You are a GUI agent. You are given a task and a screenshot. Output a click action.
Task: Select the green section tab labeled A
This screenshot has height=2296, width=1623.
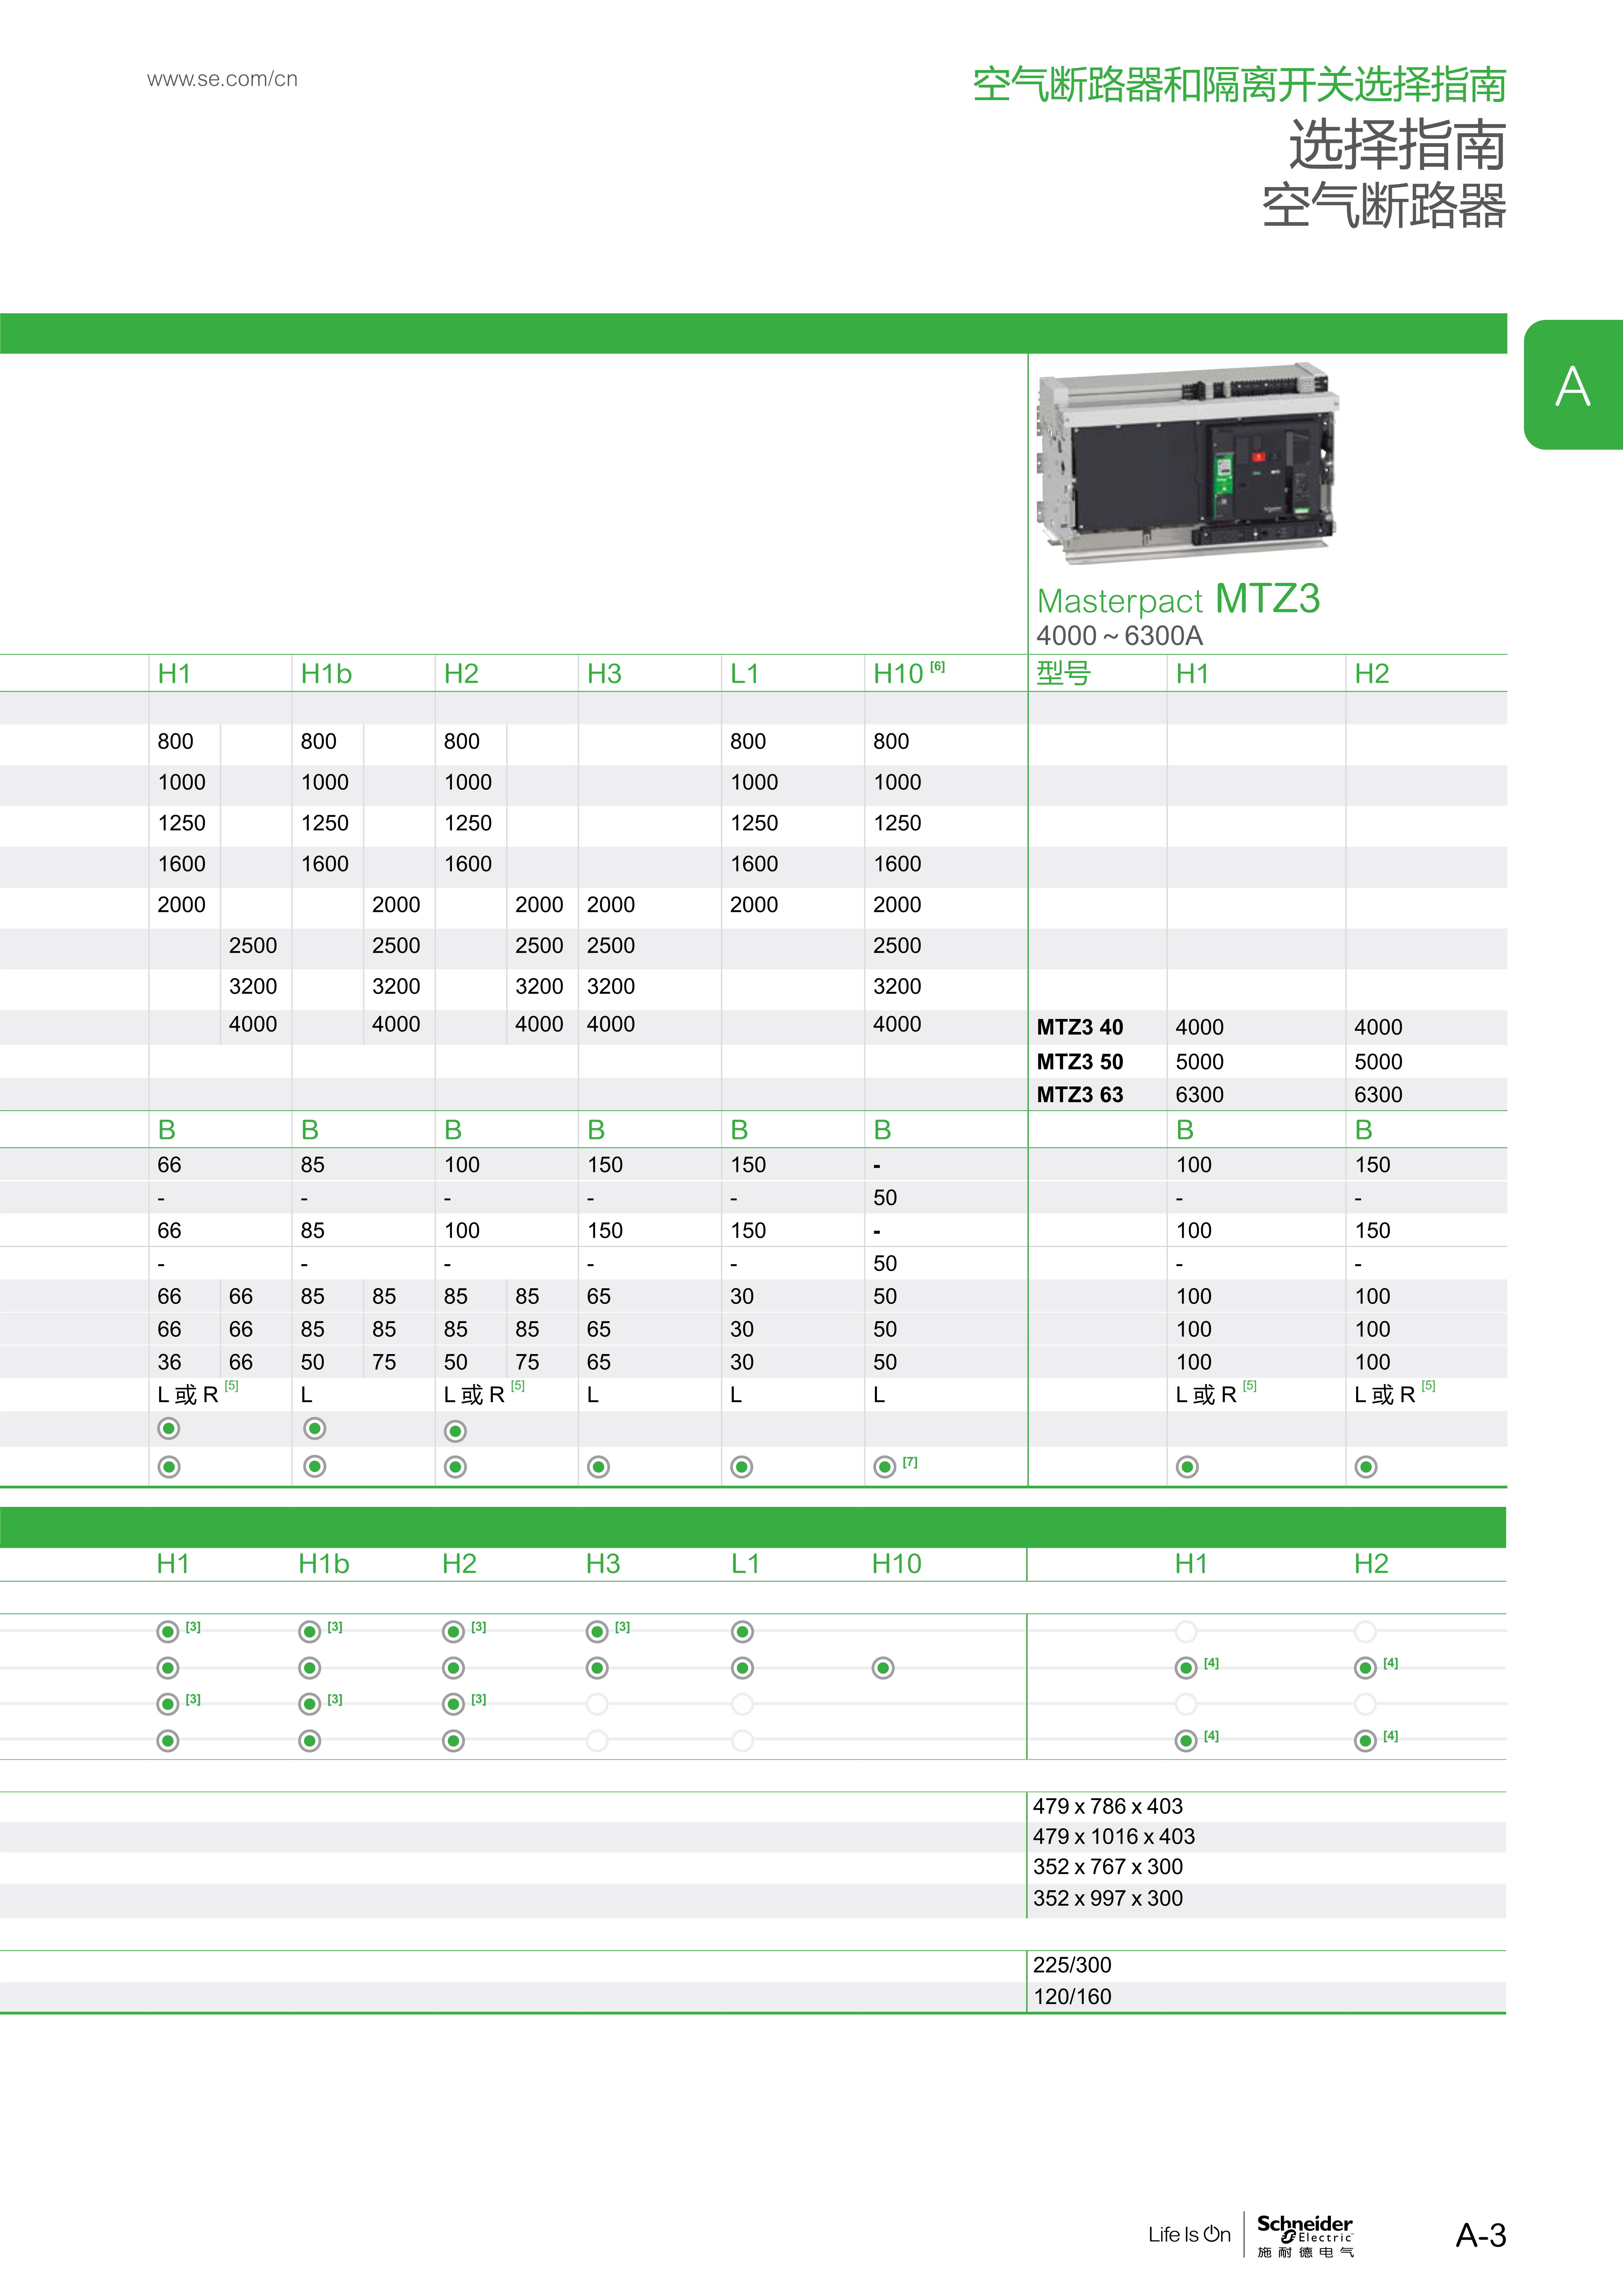point(1573,385)
